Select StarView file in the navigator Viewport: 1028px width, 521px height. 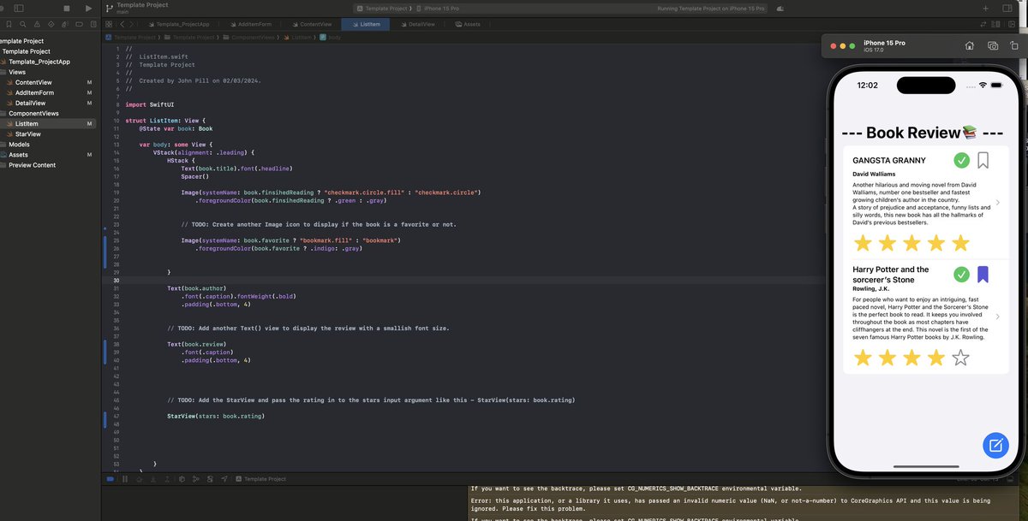point(27,134)
